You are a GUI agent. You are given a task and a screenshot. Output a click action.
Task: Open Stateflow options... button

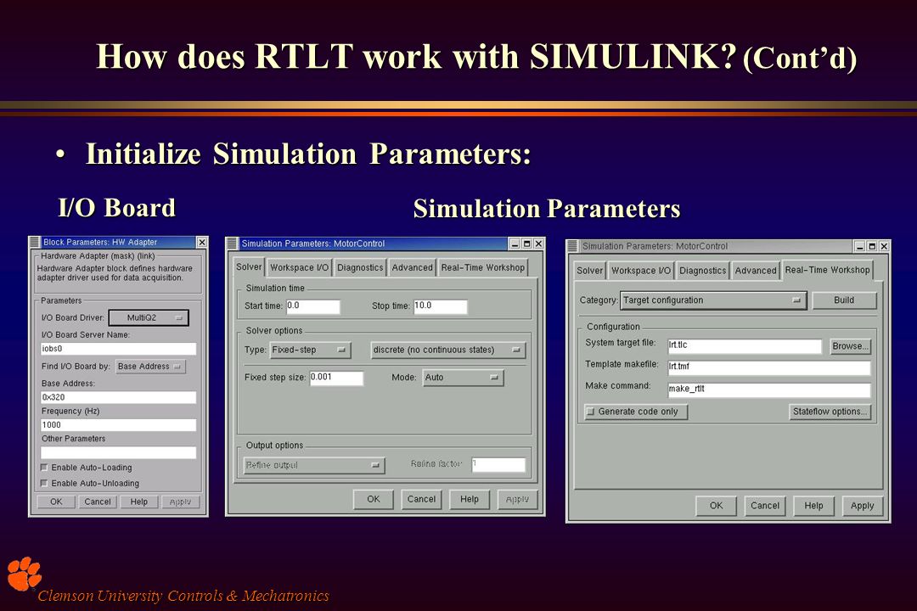pyautogui.click(x=830, y=412)
